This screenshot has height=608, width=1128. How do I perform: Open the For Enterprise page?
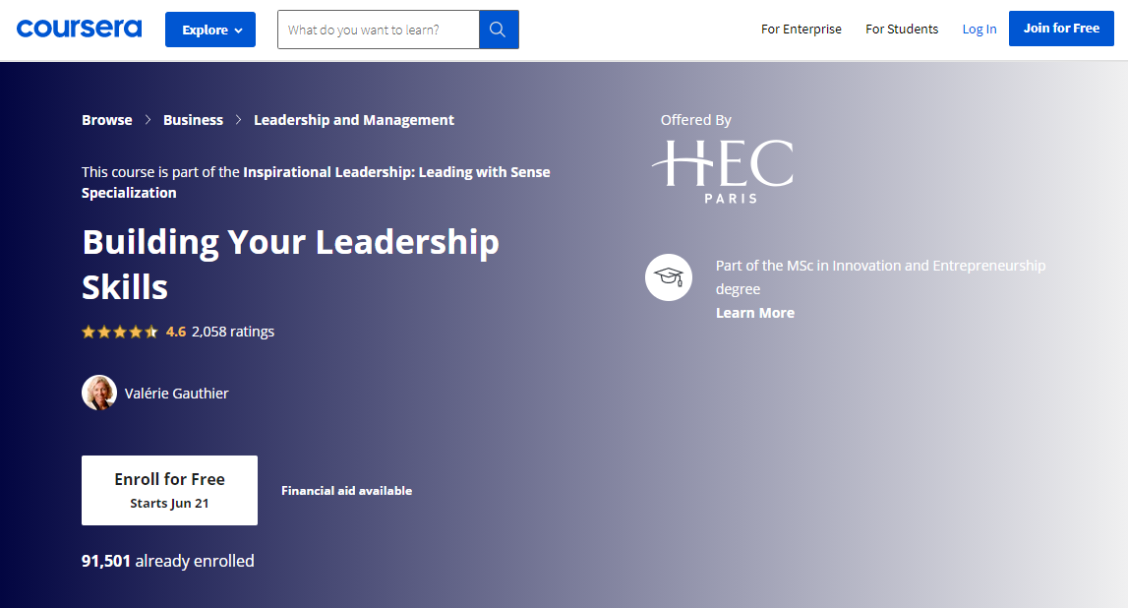click(x=801, y=29)
